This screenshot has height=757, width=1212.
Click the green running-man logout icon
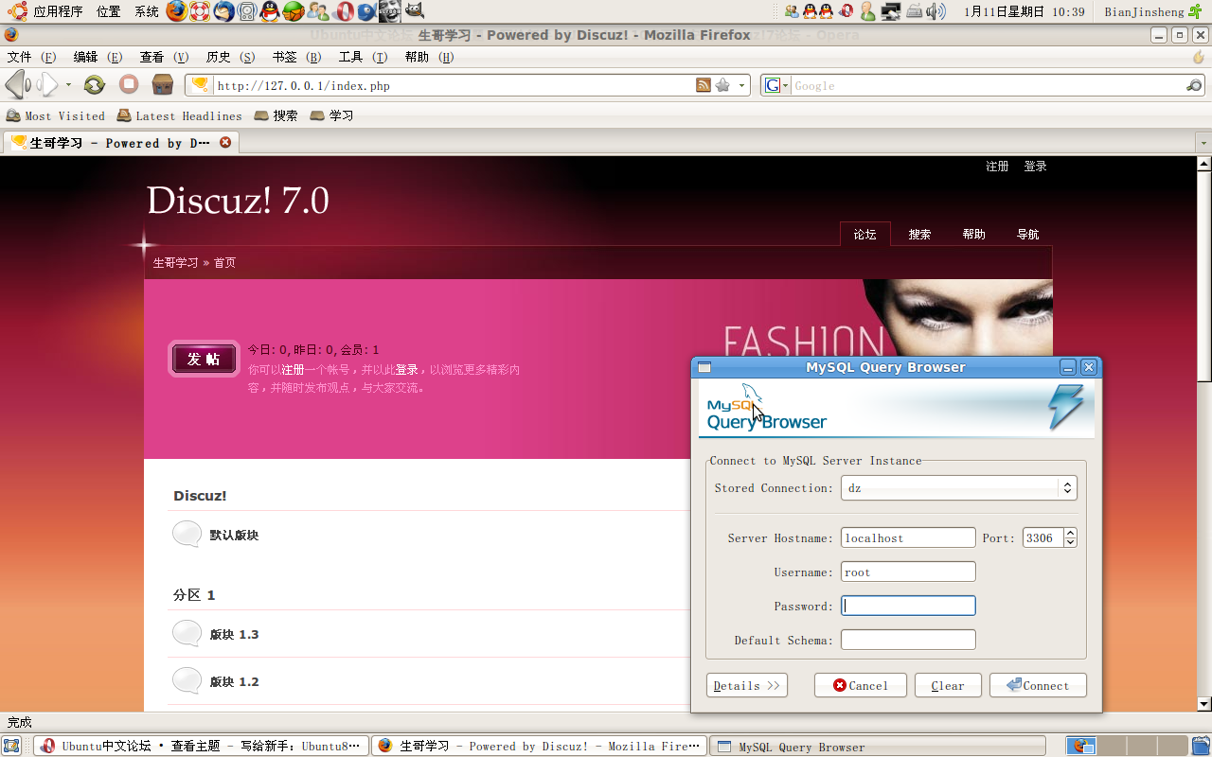1198,11
